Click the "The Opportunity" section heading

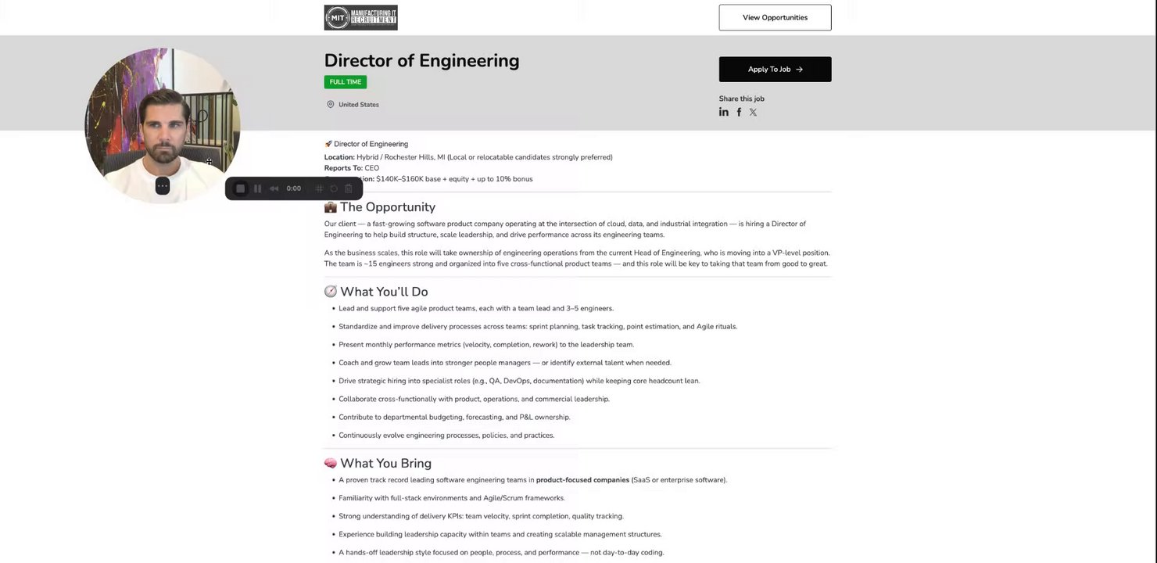coord(387,207)
